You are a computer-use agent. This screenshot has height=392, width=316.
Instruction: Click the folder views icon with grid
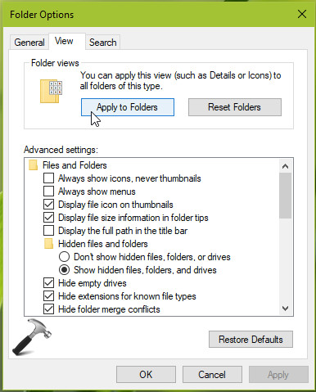pyautogui.click(x=51, y=91)
